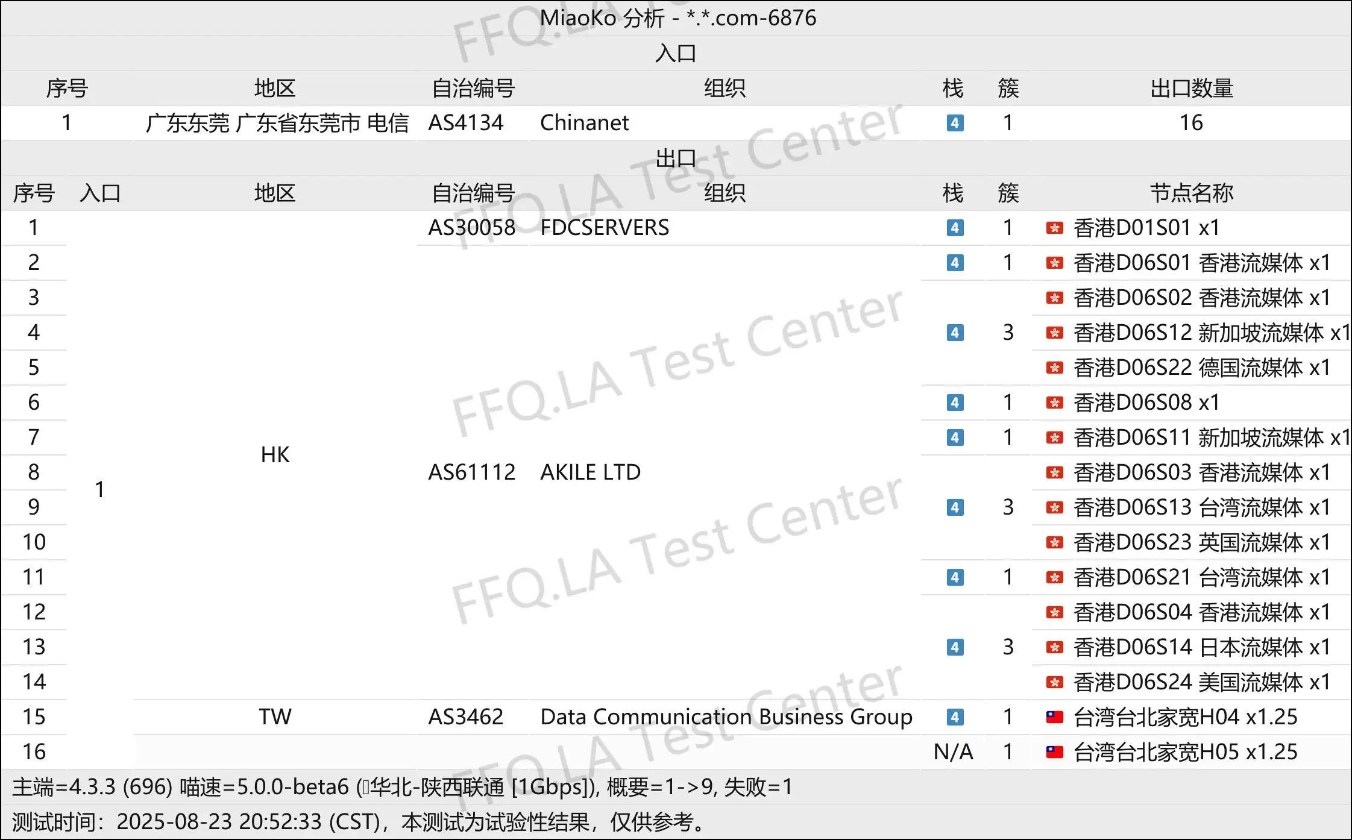Click the Taiwan flag beside 台湾台北家宽H04

point(1054,717)
